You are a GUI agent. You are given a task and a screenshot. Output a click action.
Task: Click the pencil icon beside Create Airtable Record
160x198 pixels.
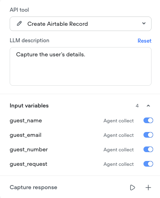(19, 23)
